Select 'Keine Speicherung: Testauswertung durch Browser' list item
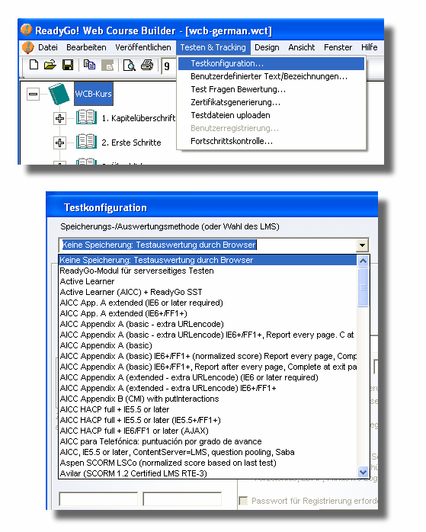Viewport: 426px width, 532px height. (x=208, y=260)
